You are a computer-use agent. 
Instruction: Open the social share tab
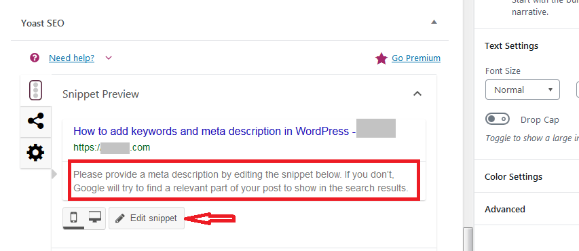click(36, 121)
